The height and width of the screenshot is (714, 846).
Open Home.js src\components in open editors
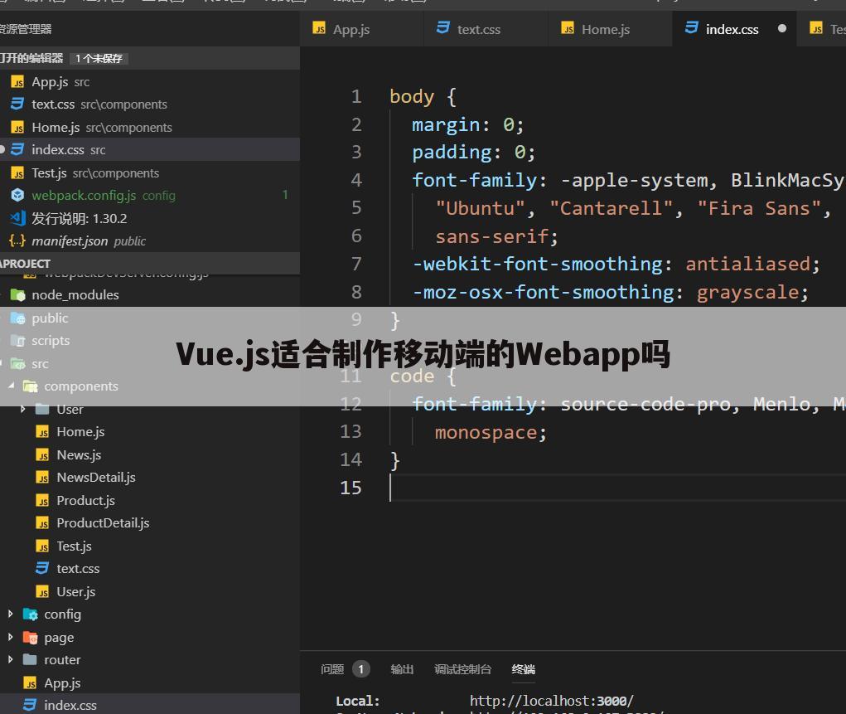coord(150,128)
